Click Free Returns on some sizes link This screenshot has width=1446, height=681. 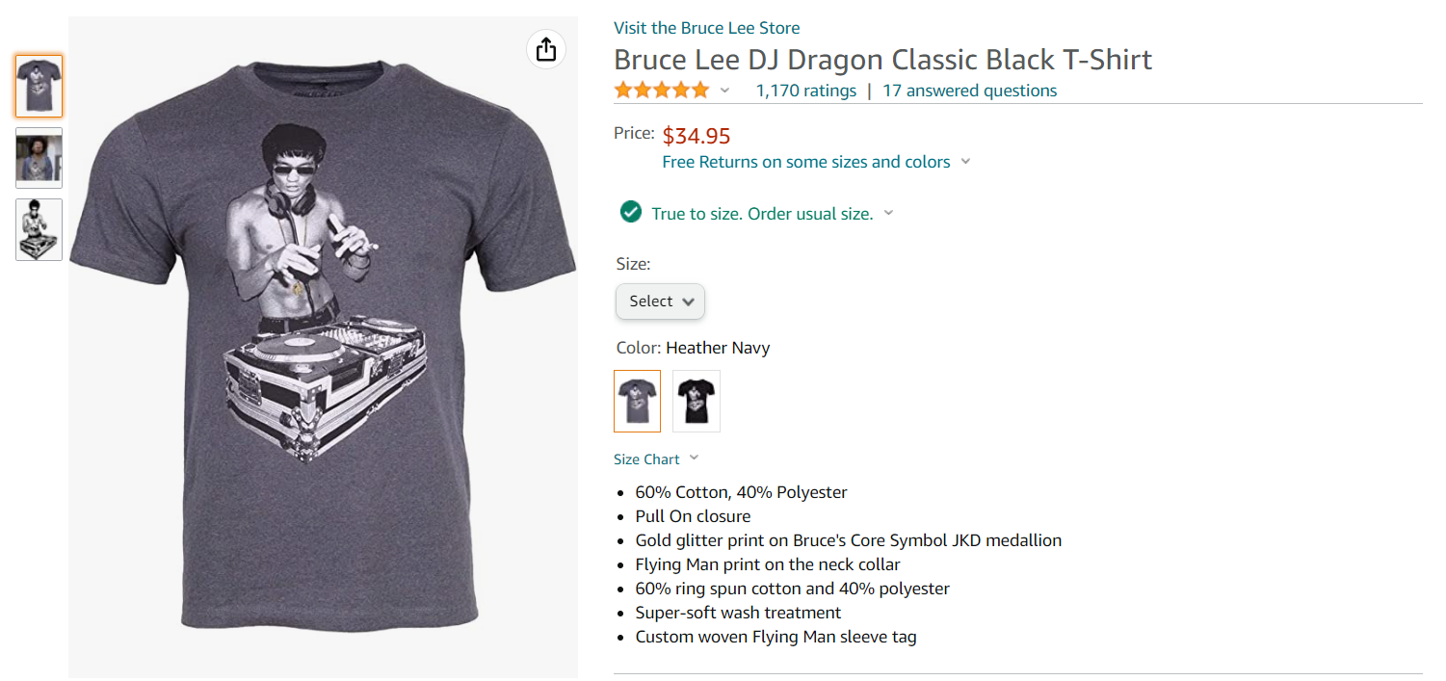click(x=806, y=162)
